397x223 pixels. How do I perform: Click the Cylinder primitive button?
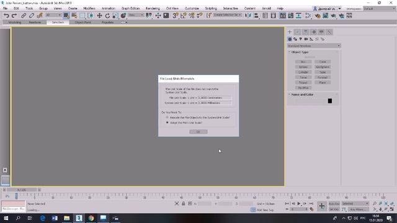(x=303, y=72)
